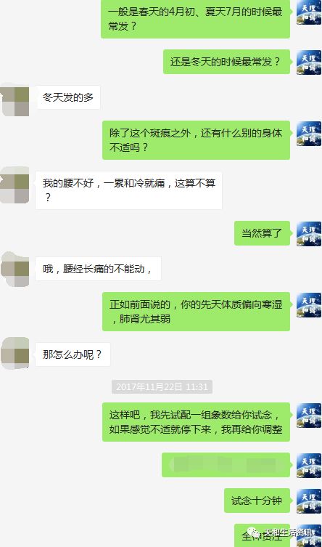Open contact avatar next to '那怎么办呢？'
Screen dimensions: 322x547
click(x=15, y=353)
